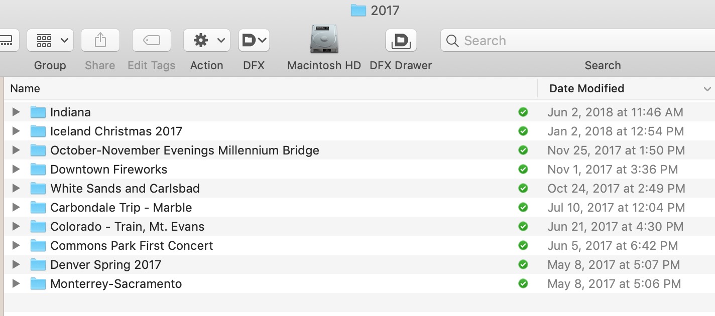Click the Edit Tags icon
Screen dimensions: 715x316
pos(152,41)
